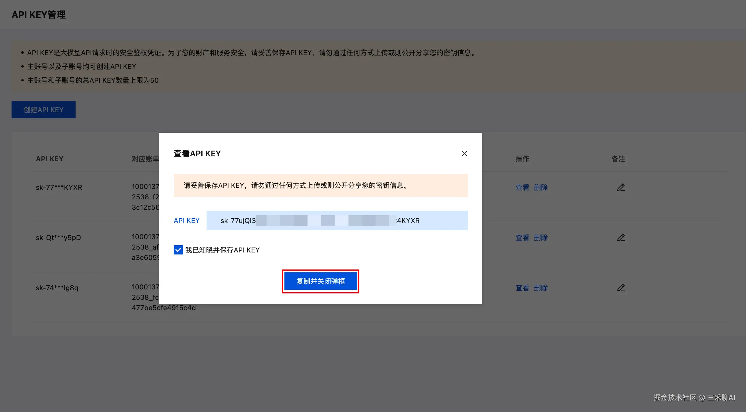Click the sk-77***KYXR key entry
The height and width of the screenshot is (412, 746).
(x=59, y=188)
